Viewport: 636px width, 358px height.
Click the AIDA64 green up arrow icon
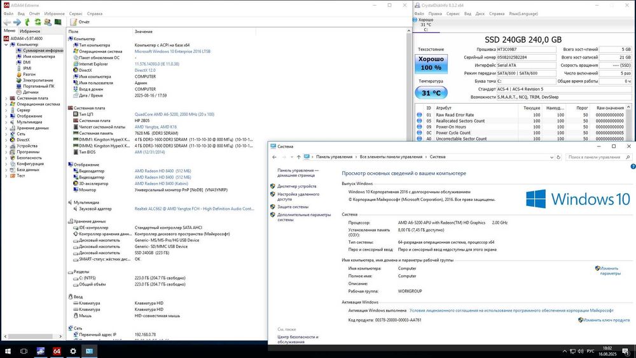point(27,22)
